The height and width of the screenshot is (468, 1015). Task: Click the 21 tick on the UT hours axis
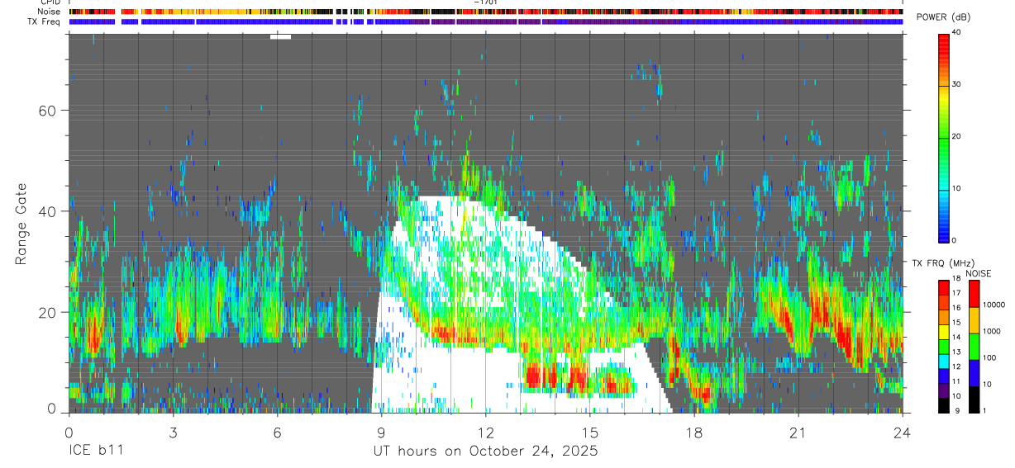[x=798, y=432]
